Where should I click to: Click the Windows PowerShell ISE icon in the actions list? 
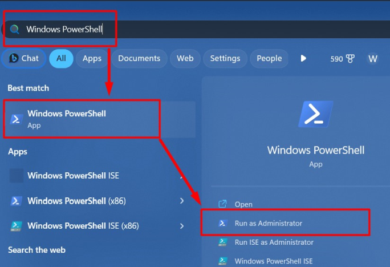click(x=222, y=261)
